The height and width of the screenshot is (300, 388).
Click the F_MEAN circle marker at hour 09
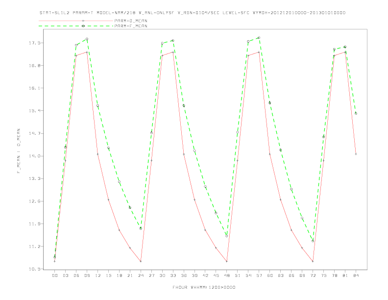(87, 39)
